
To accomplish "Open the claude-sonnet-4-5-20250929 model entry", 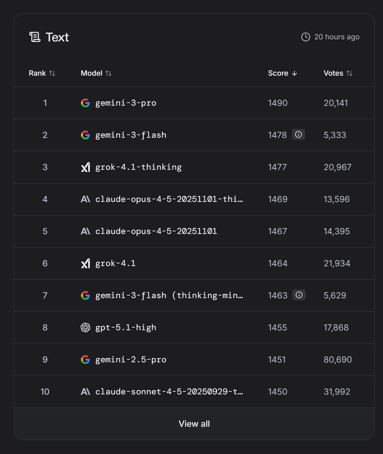I will point(169,392).
